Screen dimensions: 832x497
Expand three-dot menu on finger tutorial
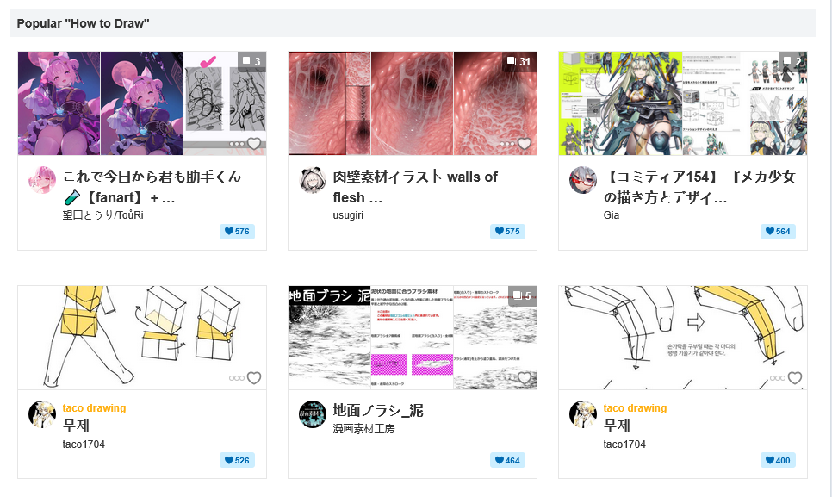pos(778,378)
